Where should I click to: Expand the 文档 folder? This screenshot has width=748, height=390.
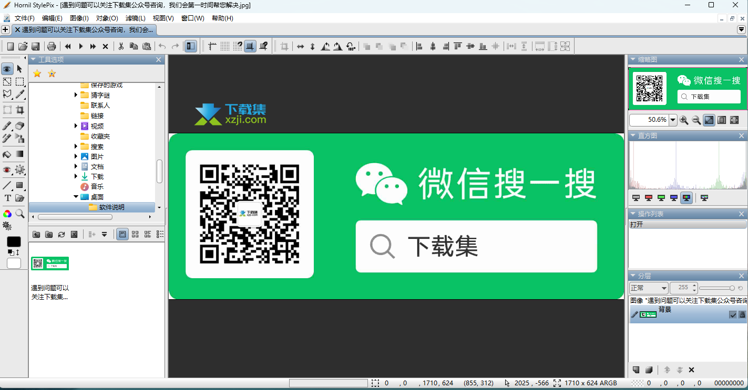click(x=76, y=166)
